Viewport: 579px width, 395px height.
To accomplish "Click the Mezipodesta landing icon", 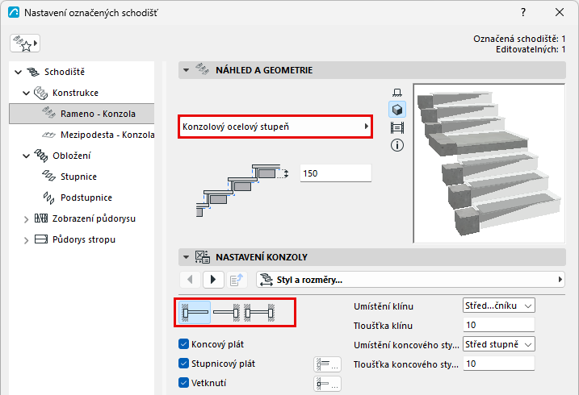I will click(x=48, y=135).
